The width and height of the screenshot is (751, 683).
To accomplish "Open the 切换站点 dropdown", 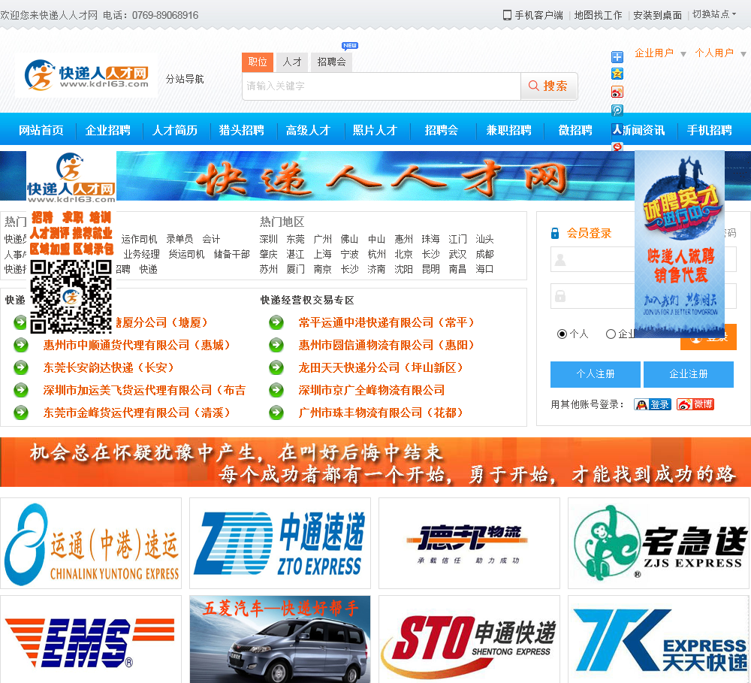I will (714, 14).
